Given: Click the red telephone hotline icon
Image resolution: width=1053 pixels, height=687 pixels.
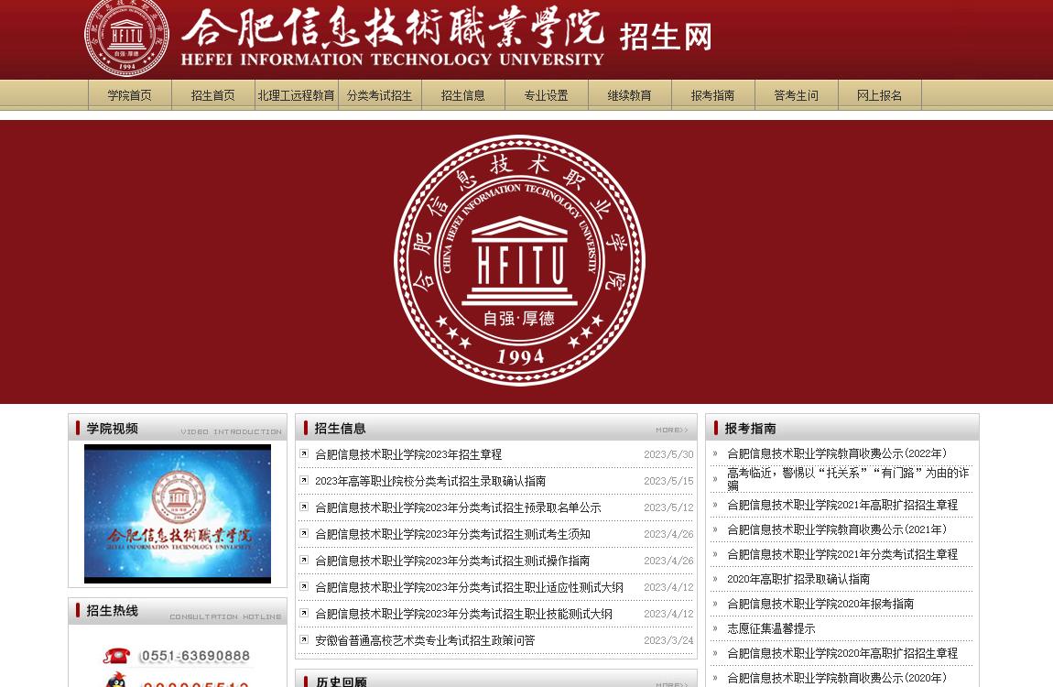Looking at the screenshot, I should coord(117,656).
